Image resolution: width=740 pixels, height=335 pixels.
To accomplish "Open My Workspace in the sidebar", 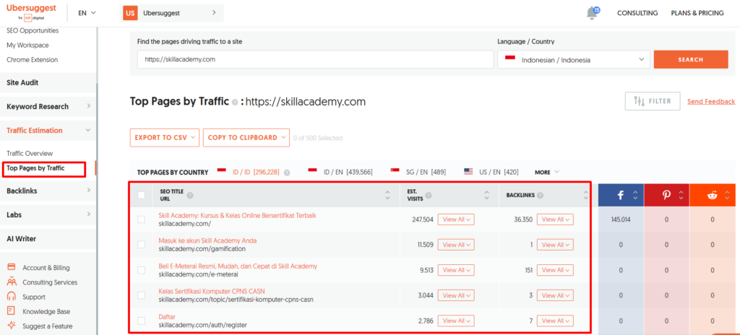I will pyautogui.click(x=27, y=45).
